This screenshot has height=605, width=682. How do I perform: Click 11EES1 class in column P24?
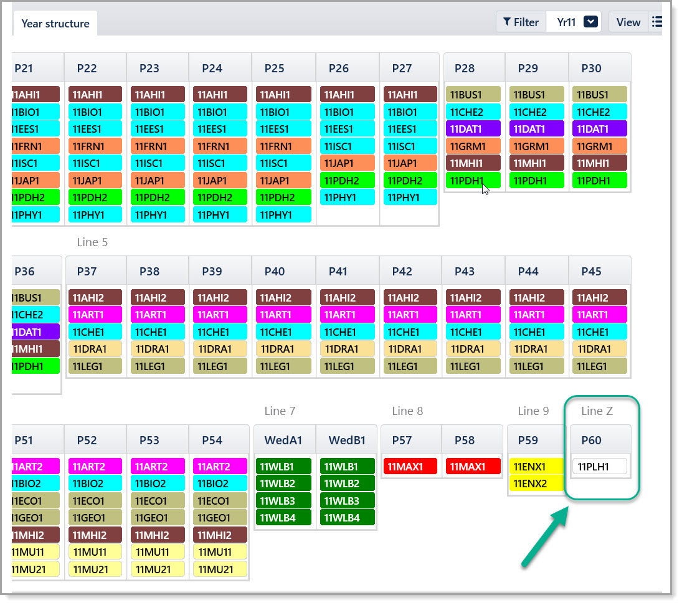point(220,129)
